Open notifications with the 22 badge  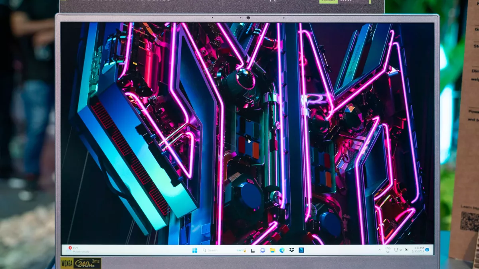pos(427,250)
